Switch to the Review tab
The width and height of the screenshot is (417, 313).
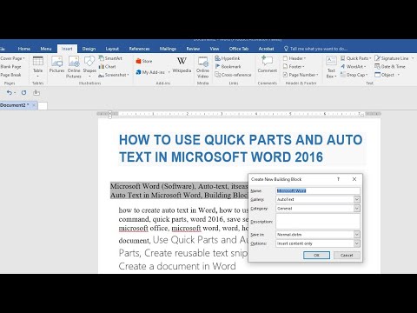pos(193,49)
